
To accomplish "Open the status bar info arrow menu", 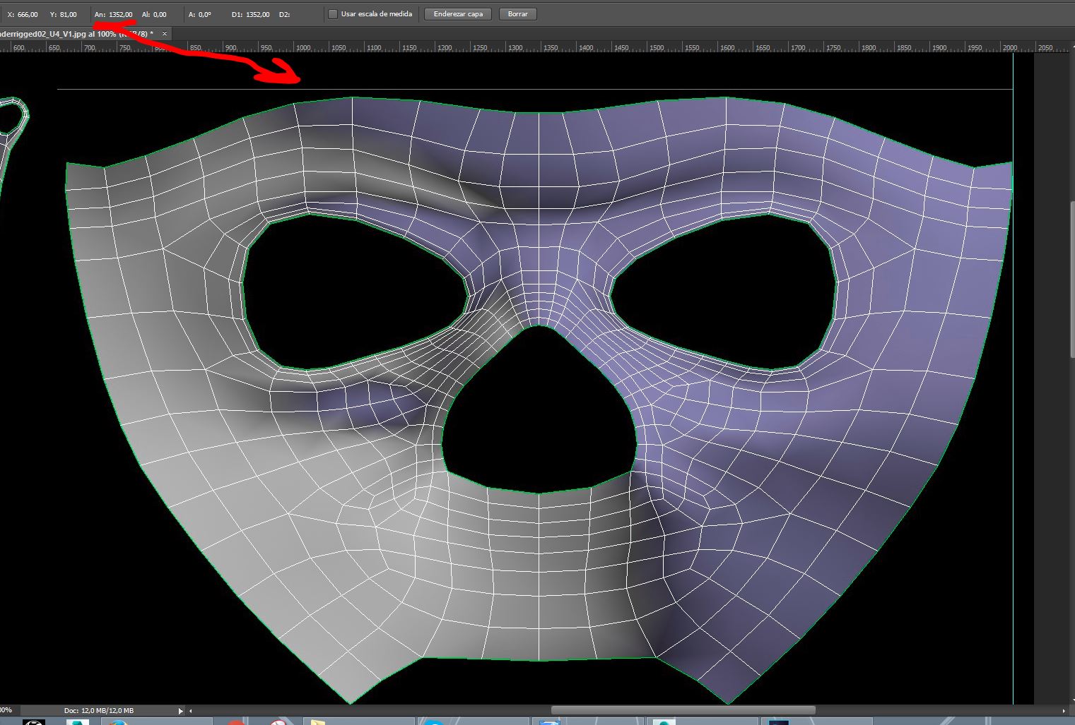I will tap(180, 711).
